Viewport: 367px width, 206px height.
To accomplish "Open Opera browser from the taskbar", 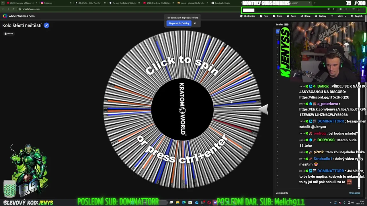I will 209,203.
